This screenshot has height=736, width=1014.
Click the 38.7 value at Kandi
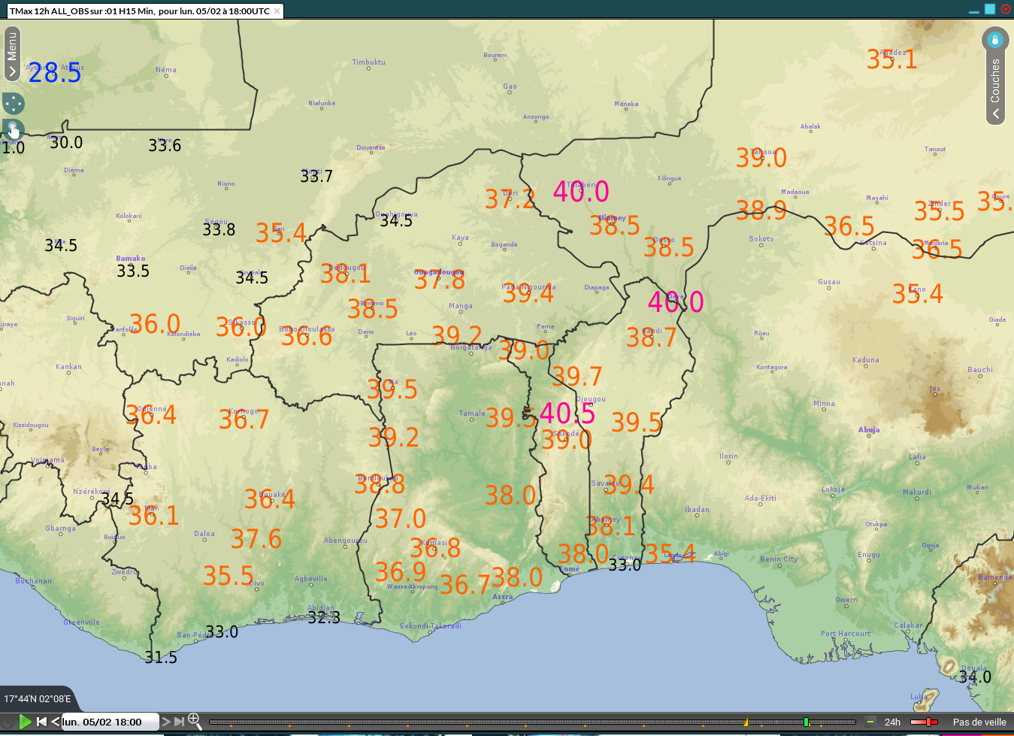click(x=652, y=338)
